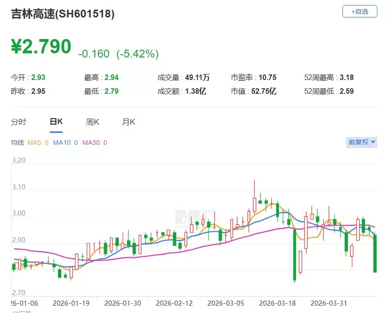388x313 pixels.
Task: Click the 均线 moving average label
Action: [19, 142]
